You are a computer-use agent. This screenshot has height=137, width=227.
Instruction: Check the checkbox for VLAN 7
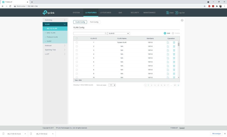click(77, 66)
